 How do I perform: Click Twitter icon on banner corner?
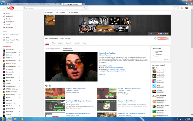tap(161, 34)
